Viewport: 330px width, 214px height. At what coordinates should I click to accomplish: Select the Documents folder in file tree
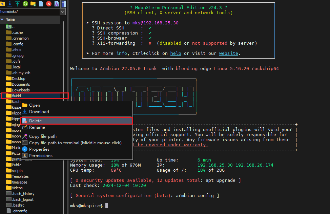tap(21, 84)
